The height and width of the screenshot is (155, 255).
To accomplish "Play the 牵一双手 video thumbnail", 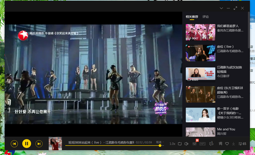I will 201,115.
